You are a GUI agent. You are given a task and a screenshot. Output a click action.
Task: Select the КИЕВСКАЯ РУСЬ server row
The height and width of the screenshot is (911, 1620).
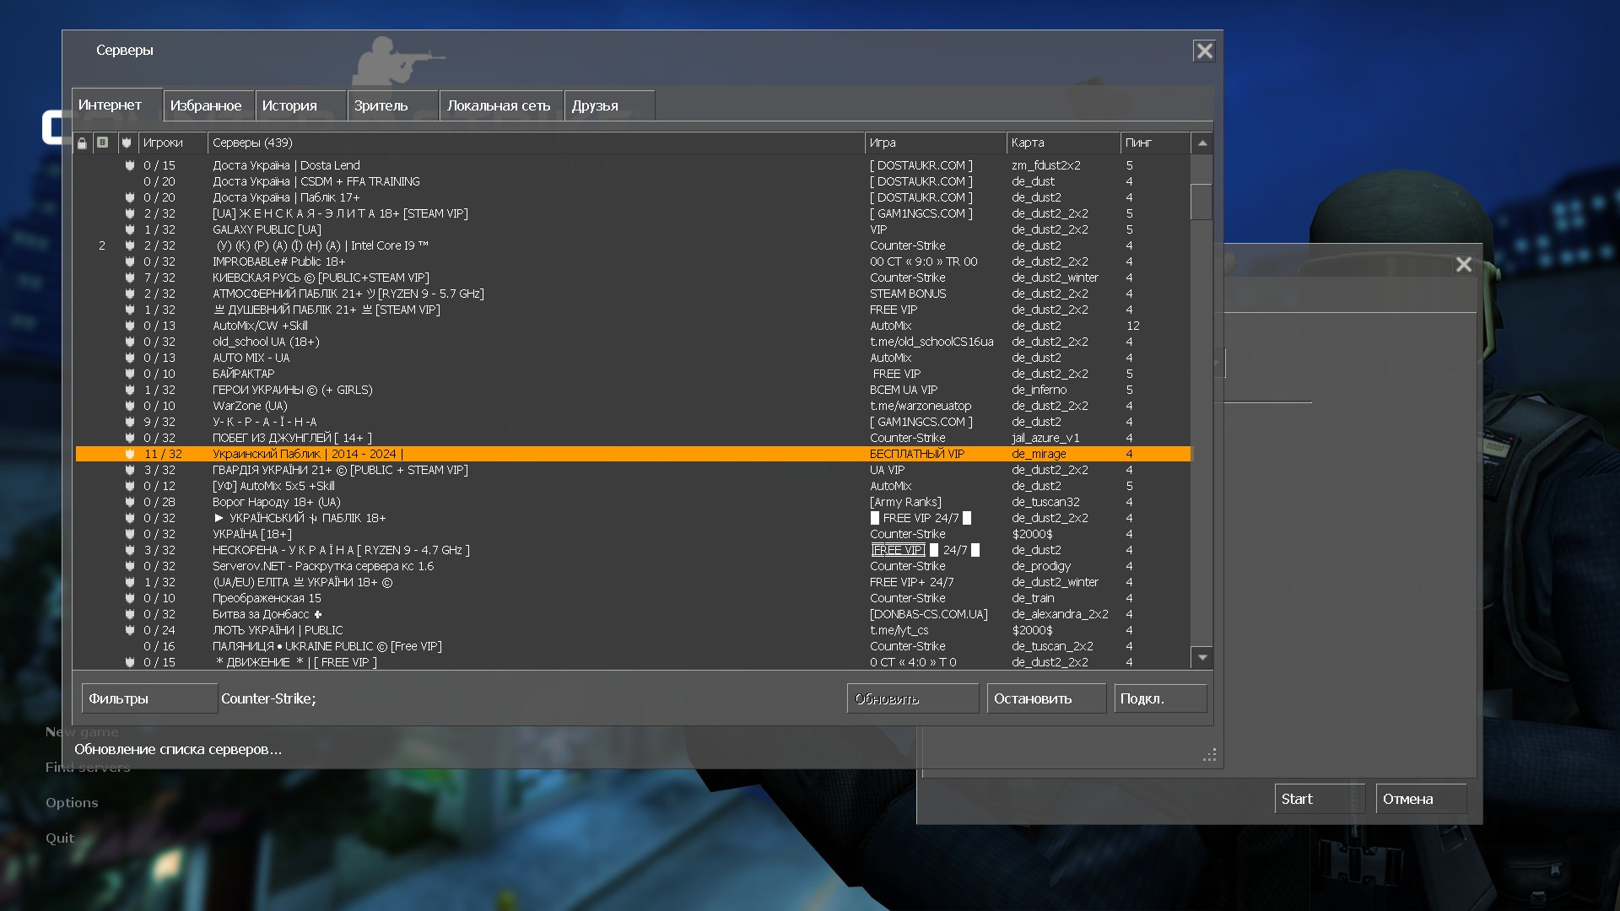[321, 278]
